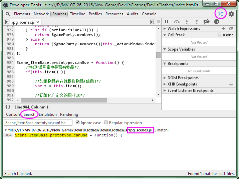Select the drawer Rendering tab
The height and width of the screenshot is (179, 239).
point(69,114)
